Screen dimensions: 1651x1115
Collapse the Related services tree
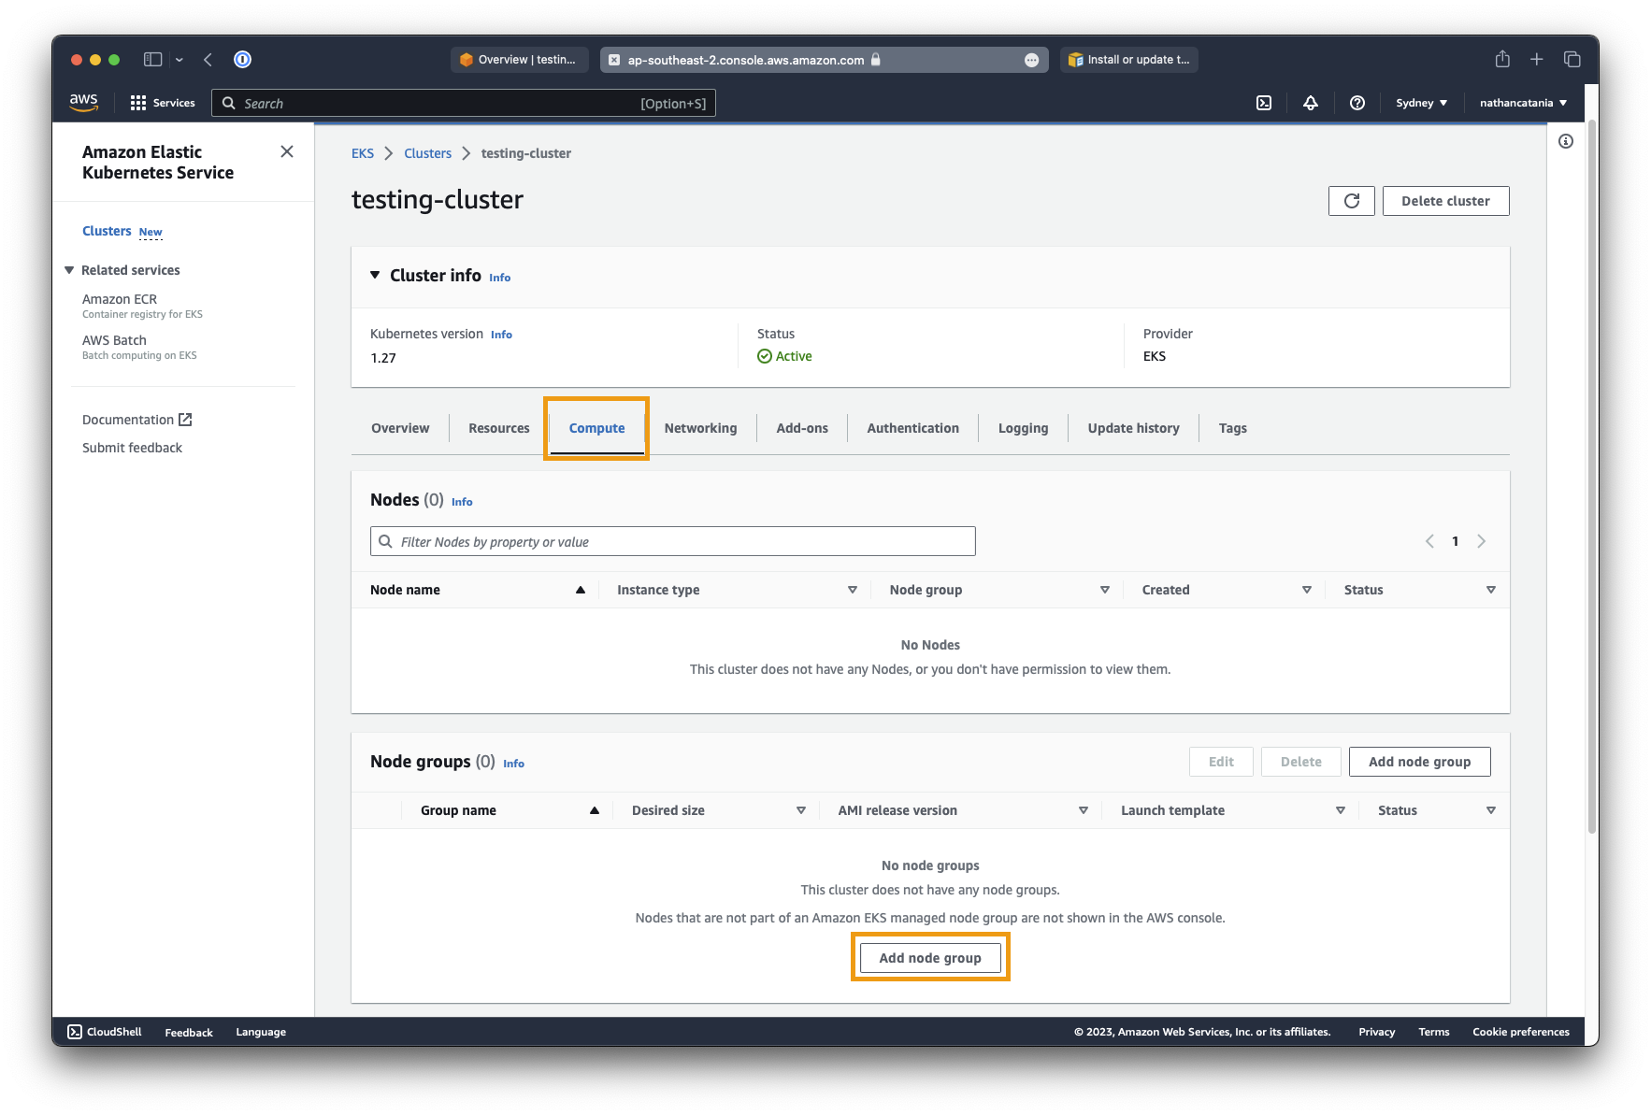click(x=69, y=270)
